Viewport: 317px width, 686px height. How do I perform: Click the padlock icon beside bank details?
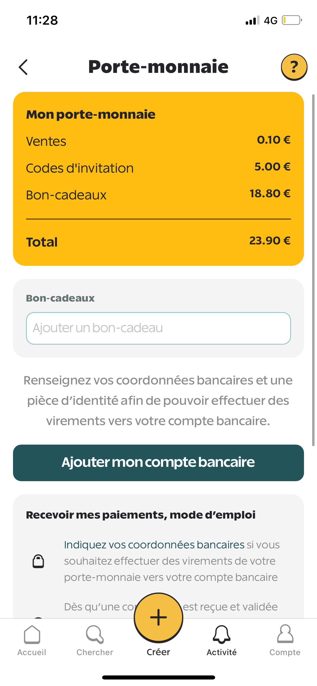tap(38, 561)
